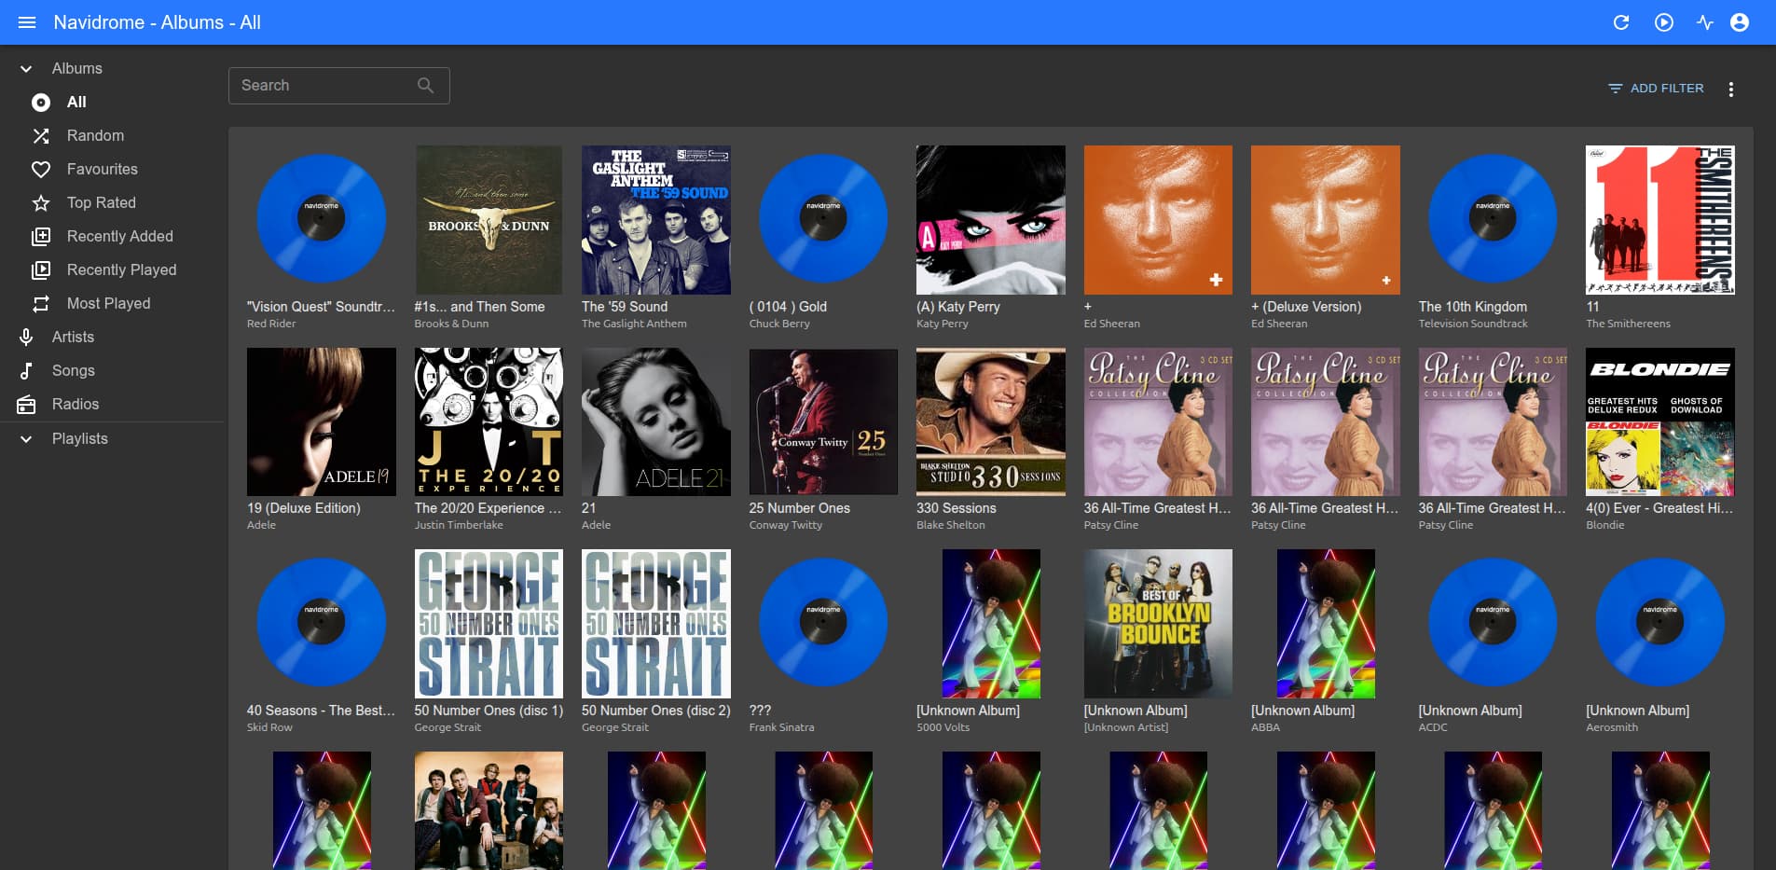Screen dimensions: 1776x870
Task: Open Ed Sheeran + (Deluxe Version) cover
Action: pyautogui.click(x=1326, y=220)
